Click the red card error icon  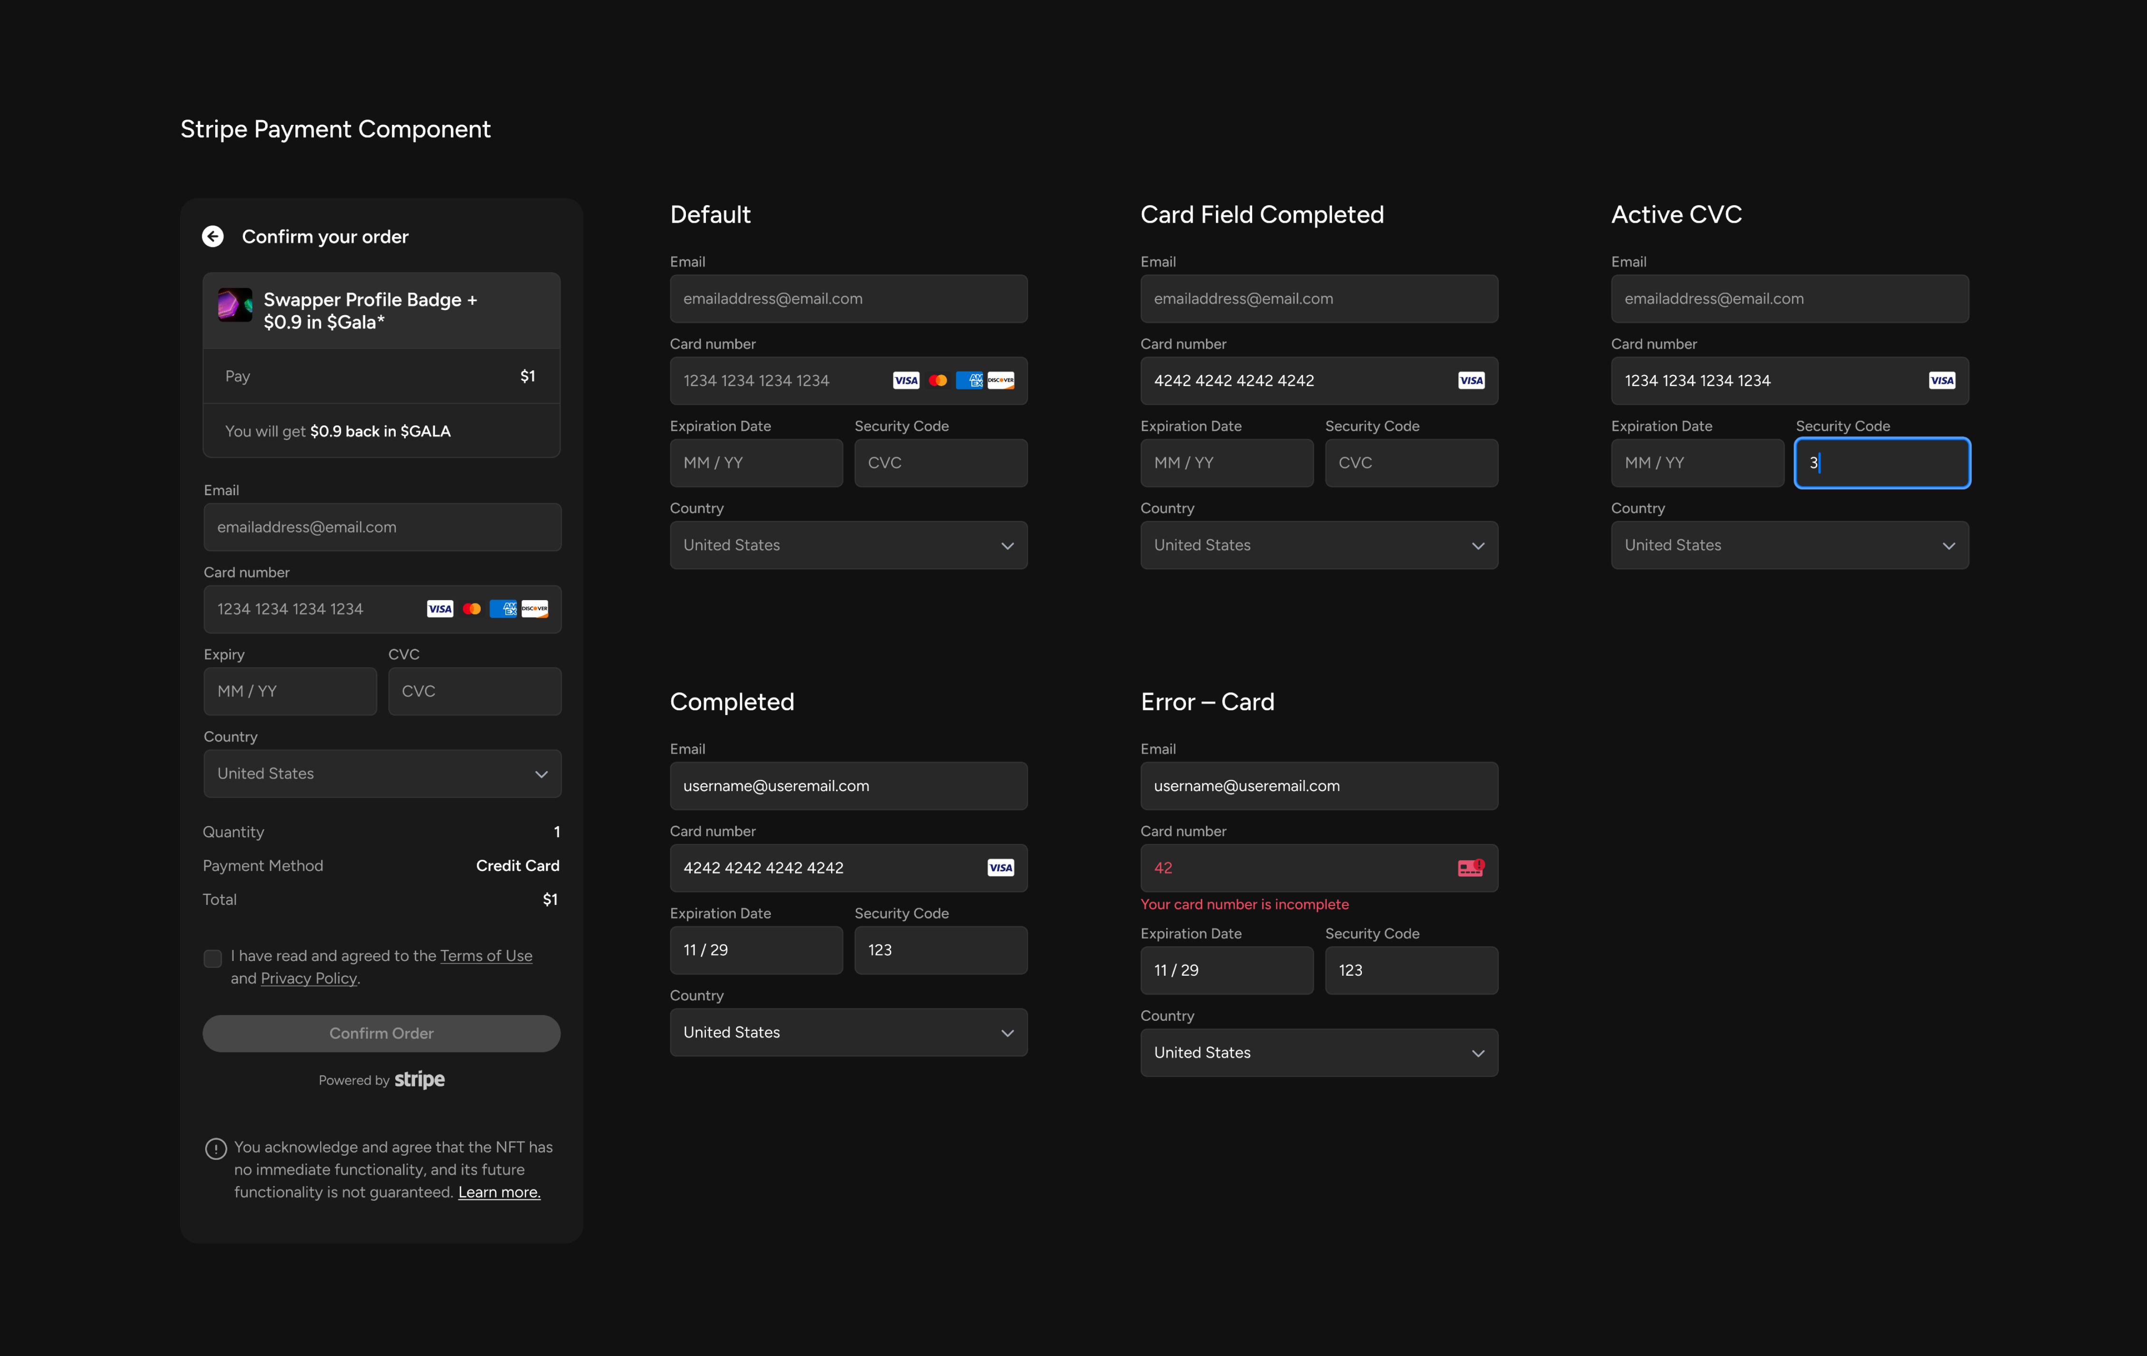1470,868
